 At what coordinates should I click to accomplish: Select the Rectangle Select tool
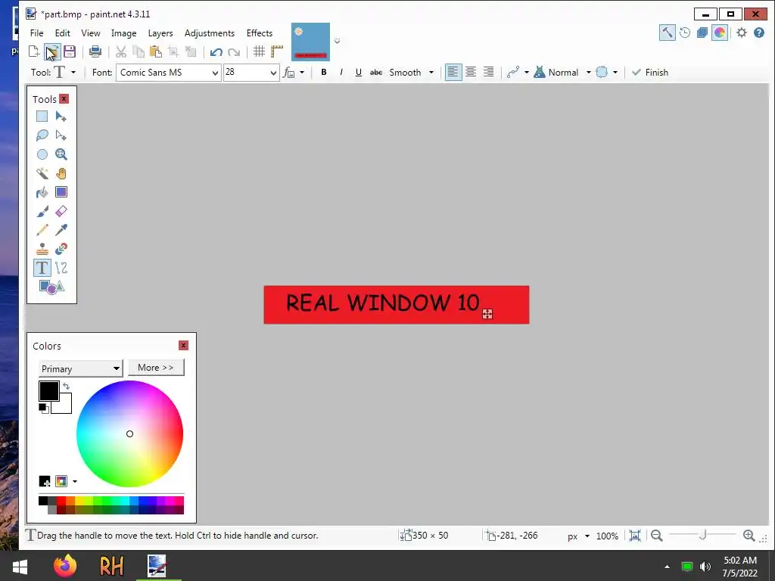(x=42, y=117)
